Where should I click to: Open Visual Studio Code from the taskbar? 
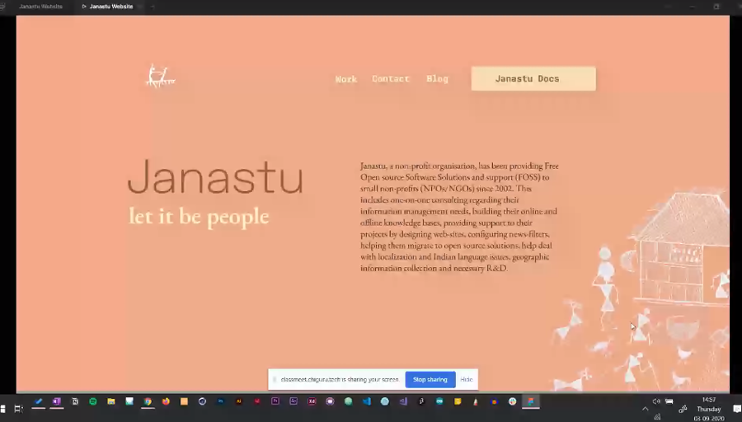coord(367,401)
